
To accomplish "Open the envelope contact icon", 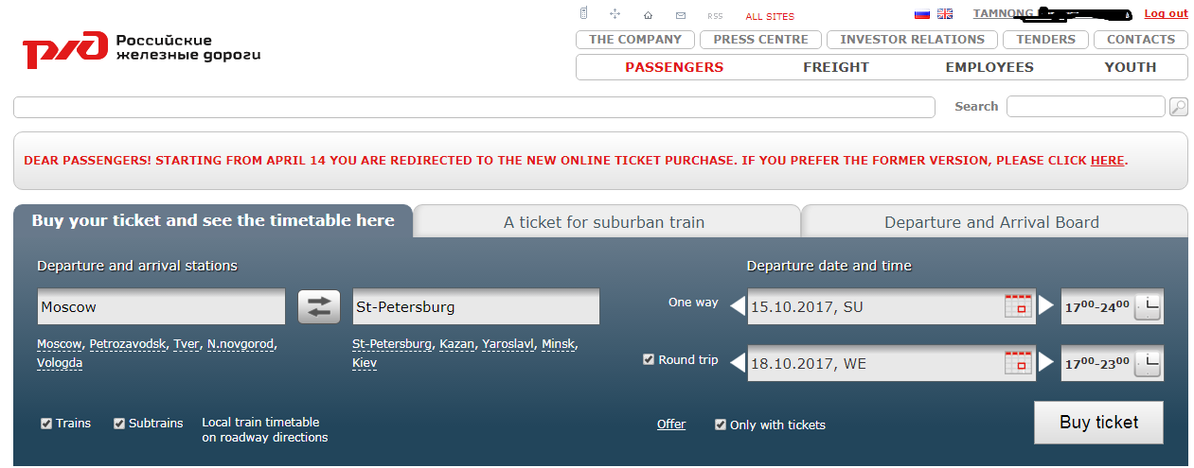I will tap(680, 15).
